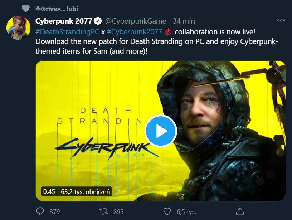This screenshot has height=220, width=292.
Task: Click the reply speech bubble icon
Action: pos(40,211)
